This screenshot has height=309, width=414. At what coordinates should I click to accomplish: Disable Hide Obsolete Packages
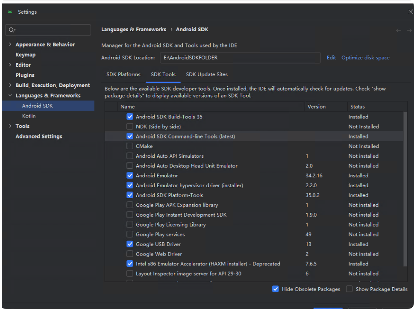click(x=276, y=289)
